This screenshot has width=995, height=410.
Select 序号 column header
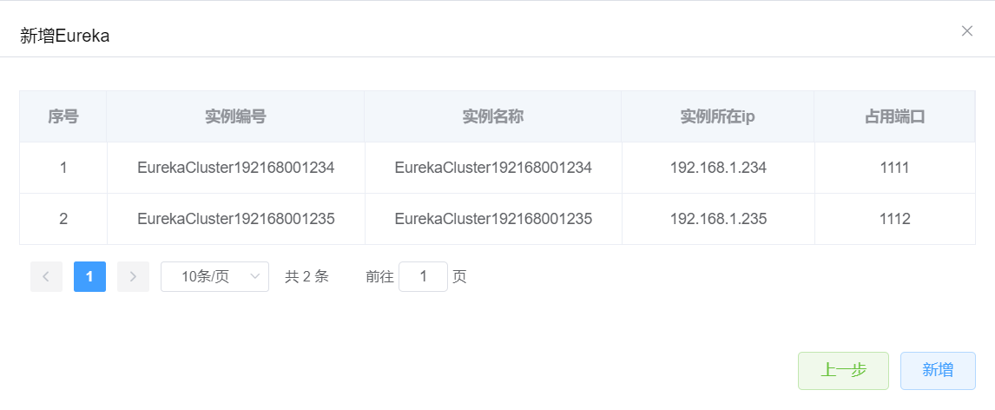pos(63,116)
